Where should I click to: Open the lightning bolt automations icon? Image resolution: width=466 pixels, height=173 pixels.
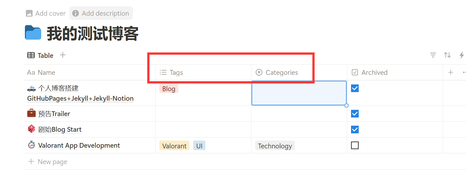click(462, 55)
